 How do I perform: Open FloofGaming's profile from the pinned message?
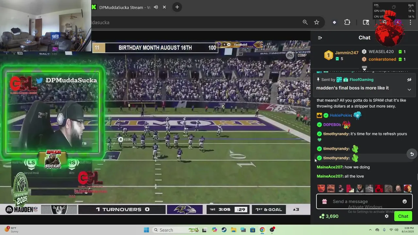(361, 80)
